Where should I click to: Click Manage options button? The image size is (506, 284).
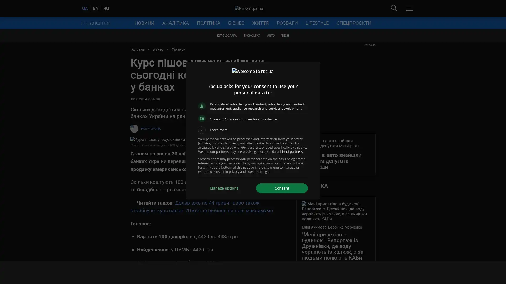(x=224, y=188)
